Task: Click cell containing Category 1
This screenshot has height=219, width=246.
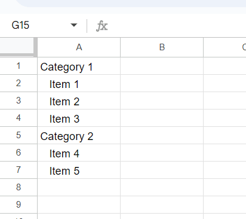Action: tap(79, 66)
